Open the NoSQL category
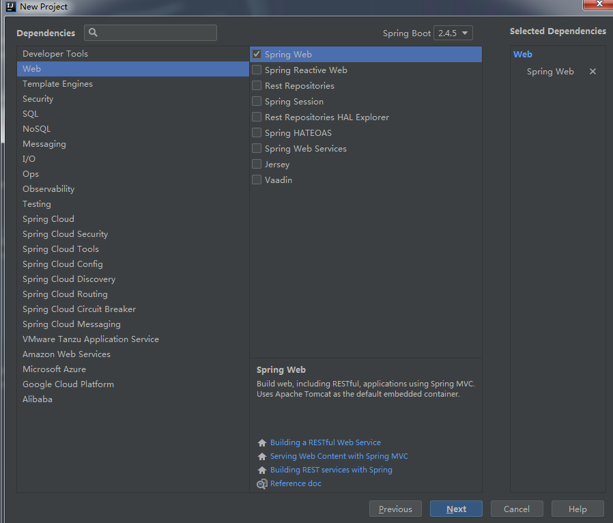The image size is (613, 523). coord(133,128)
